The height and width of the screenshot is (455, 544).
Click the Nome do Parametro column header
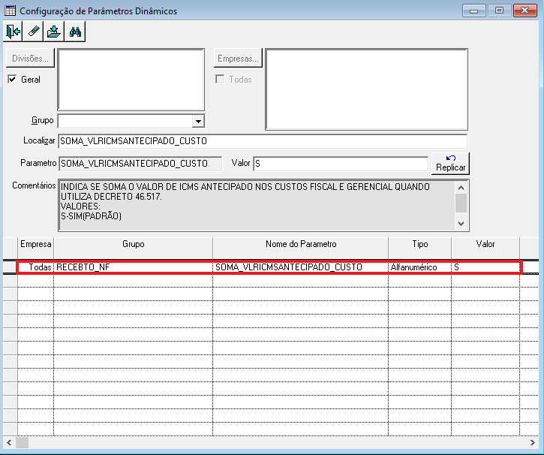coord(301,249)
